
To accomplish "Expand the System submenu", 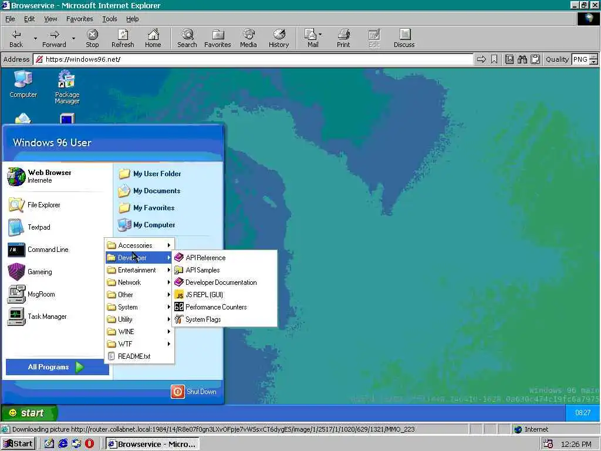I will tap(139, 307).
